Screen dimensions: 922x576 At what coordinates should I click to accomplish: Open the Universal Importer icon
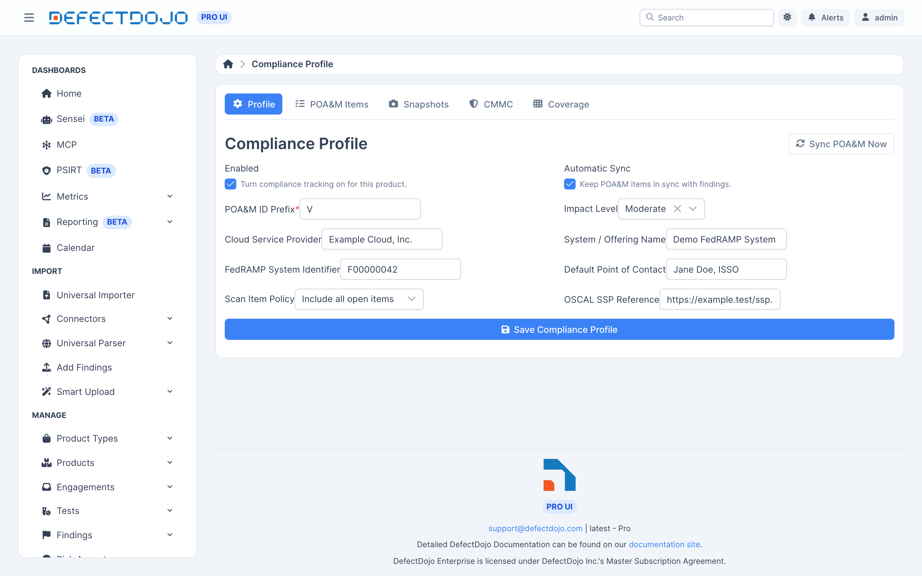click(x=46, y=295)
